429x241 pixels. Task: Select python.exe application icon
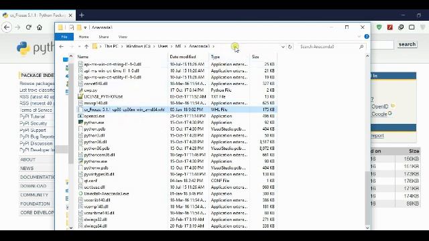click(80, 123)
